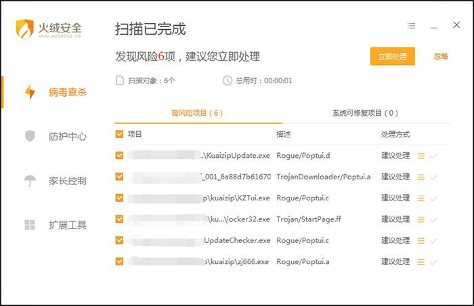
Task: Open details icon for KZTui.exe row
Action: point(421,198)
